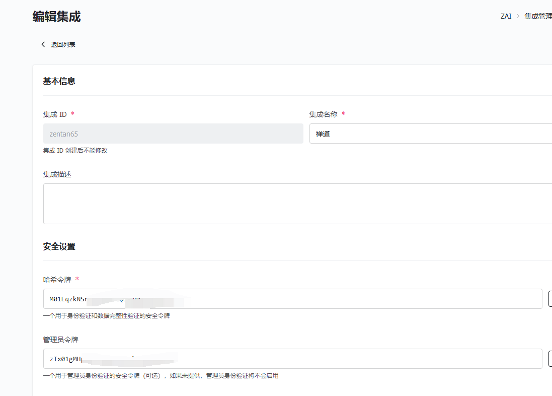Viewport: 552px width, 396px height.
Task: Click the disabled 集成 ID field zentan65
Action: pyautogui.click(x=173, y=134)
